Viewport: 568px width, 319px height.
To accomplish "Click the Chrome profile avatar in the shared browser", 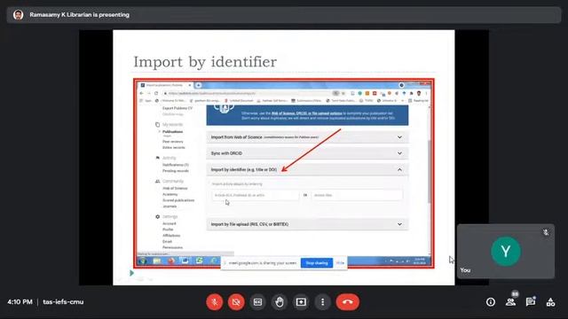I will (419, 93).
